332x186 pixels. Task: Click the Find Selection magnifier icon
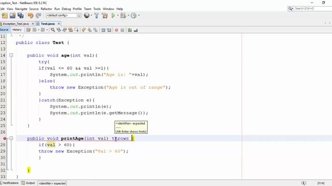53,30
